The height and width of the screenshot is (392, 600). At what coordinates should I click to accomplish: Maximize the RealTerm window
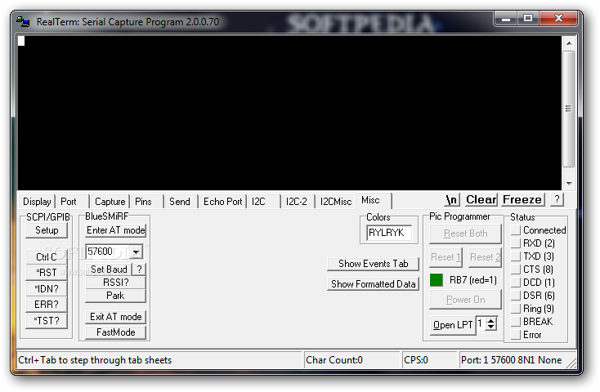(528, 18)
